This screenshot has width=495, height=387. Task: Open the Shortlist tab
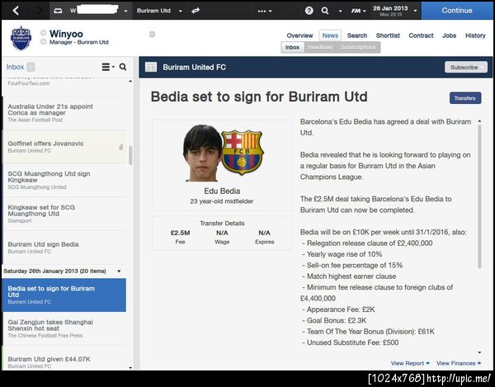388,35
